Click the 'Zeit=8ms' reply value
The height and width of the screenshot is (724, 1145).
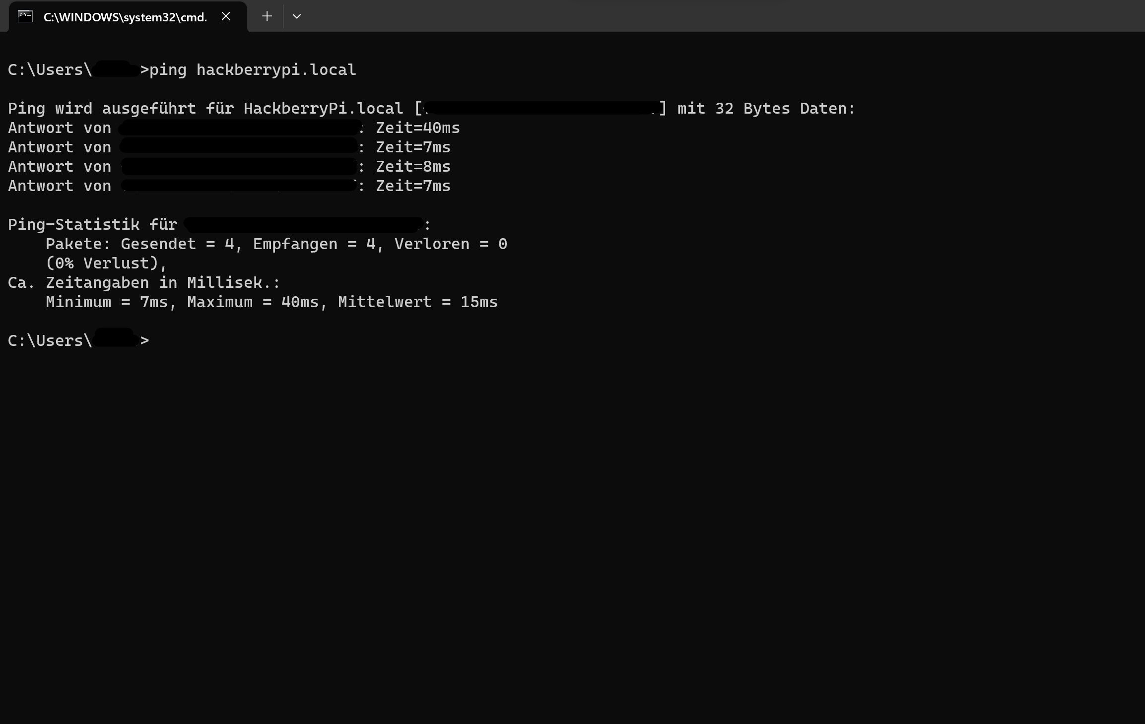(413, 167)
